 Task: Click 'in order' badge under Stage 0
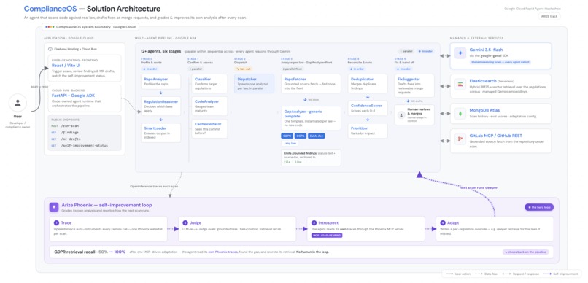coord(150,69)
